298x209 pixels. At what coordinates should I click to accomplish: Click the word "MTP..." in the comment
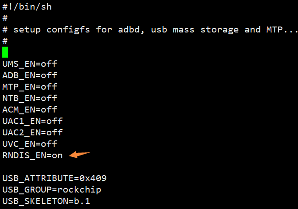point(281,30)
